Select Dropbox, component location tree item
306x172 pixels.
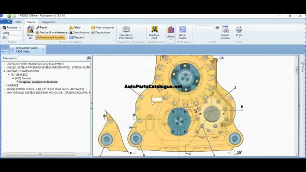coord(38,82)
